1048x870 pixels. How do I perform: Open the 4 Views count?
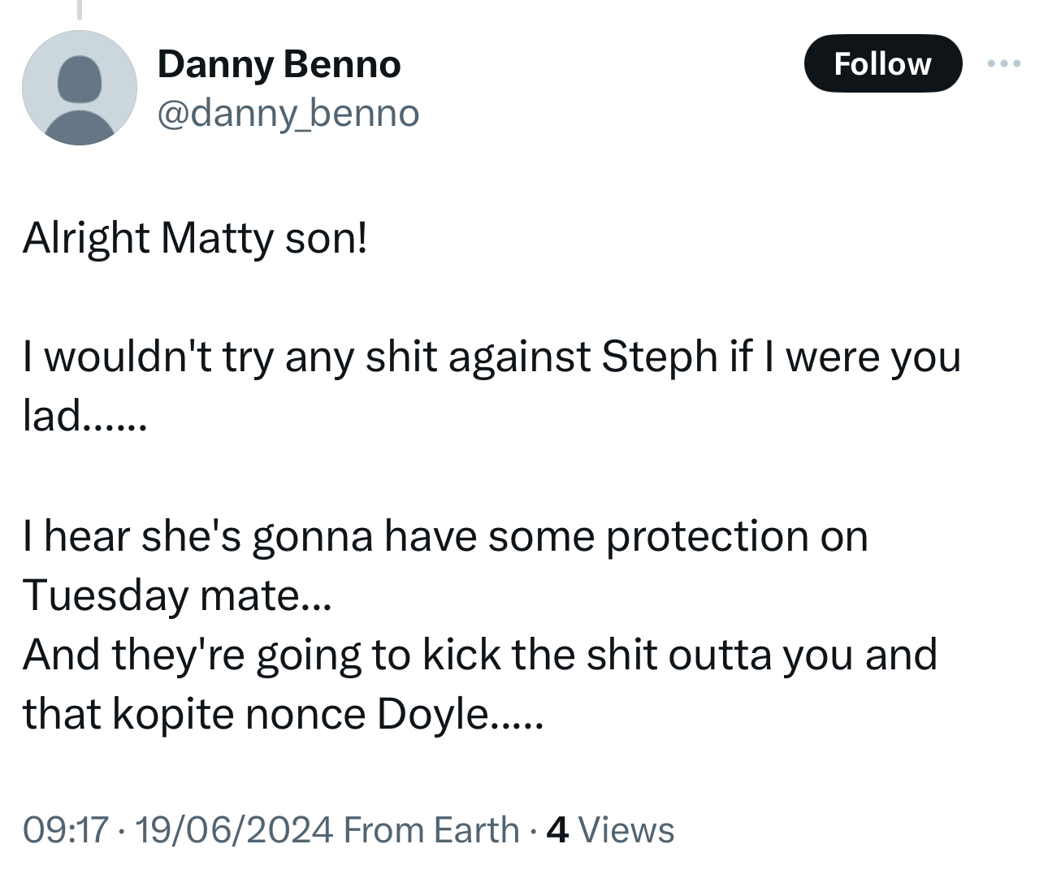click(610, 829)
